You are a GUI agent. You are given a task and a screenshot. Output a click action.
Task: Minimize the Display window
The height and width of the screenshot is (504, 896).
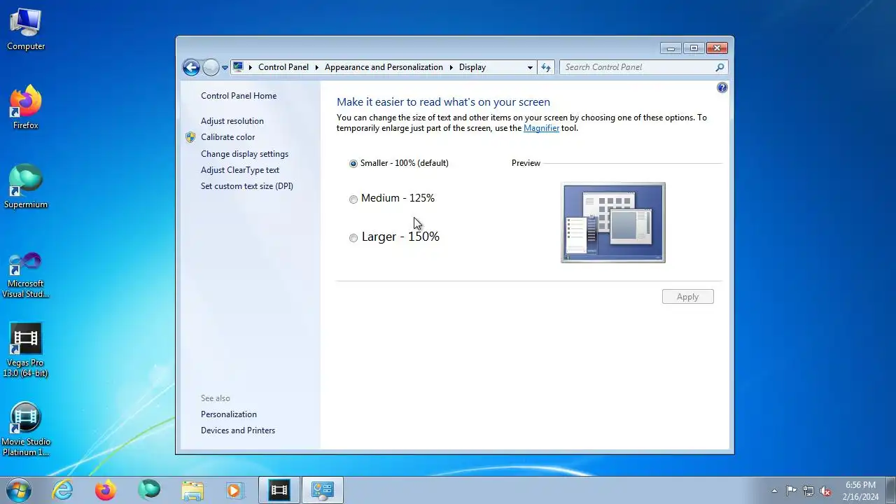pos(671,48)
